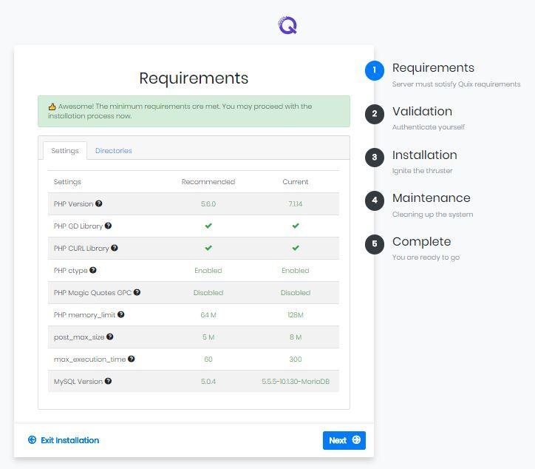Screen dimensions: 535x469
Task: Click help icon beside PHP Version
Action: click(x=99, y=203)
